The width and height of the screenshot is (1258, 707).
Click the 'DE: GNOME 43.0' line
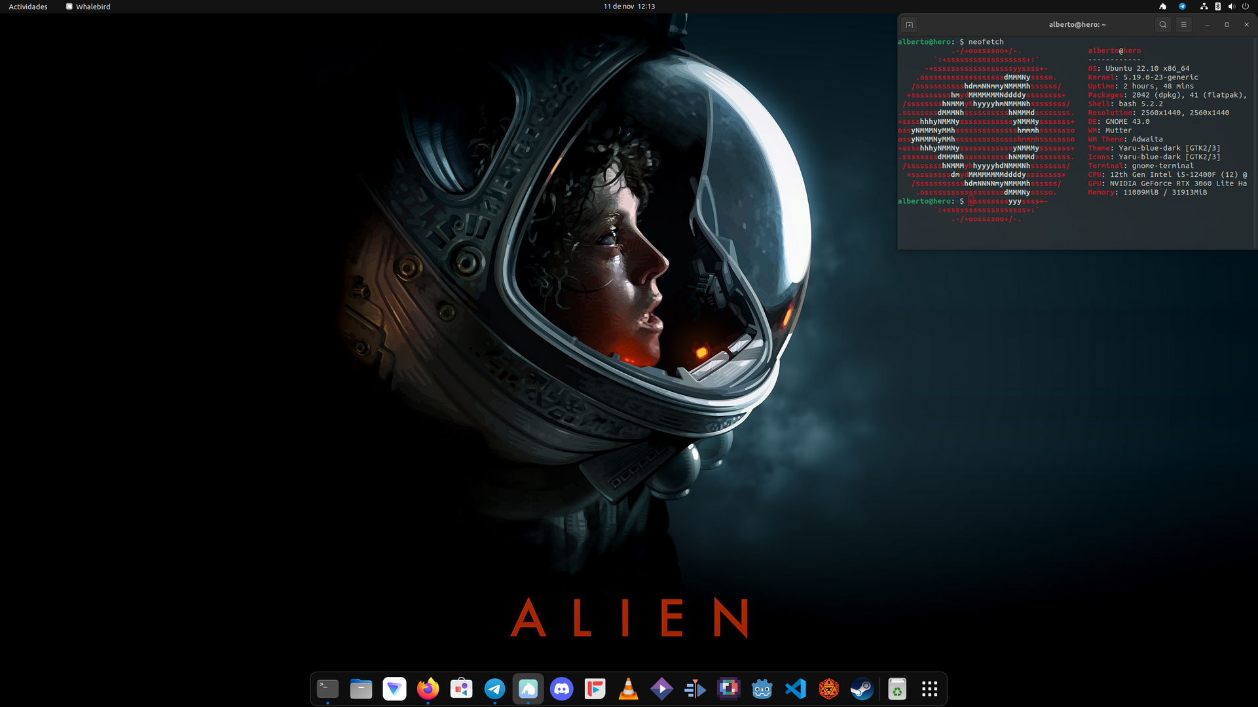coord(1119,121)
